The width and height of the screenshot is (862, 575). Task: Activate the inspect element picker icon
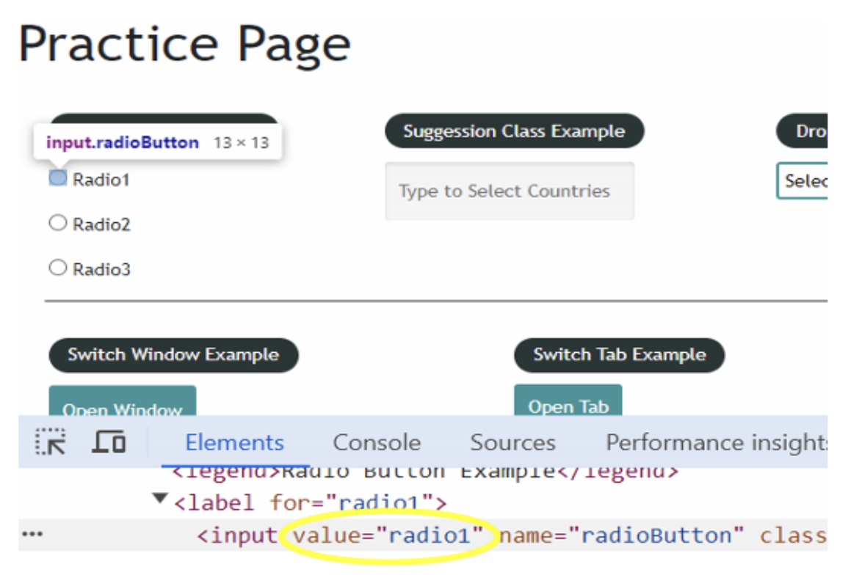pos(51,442)
